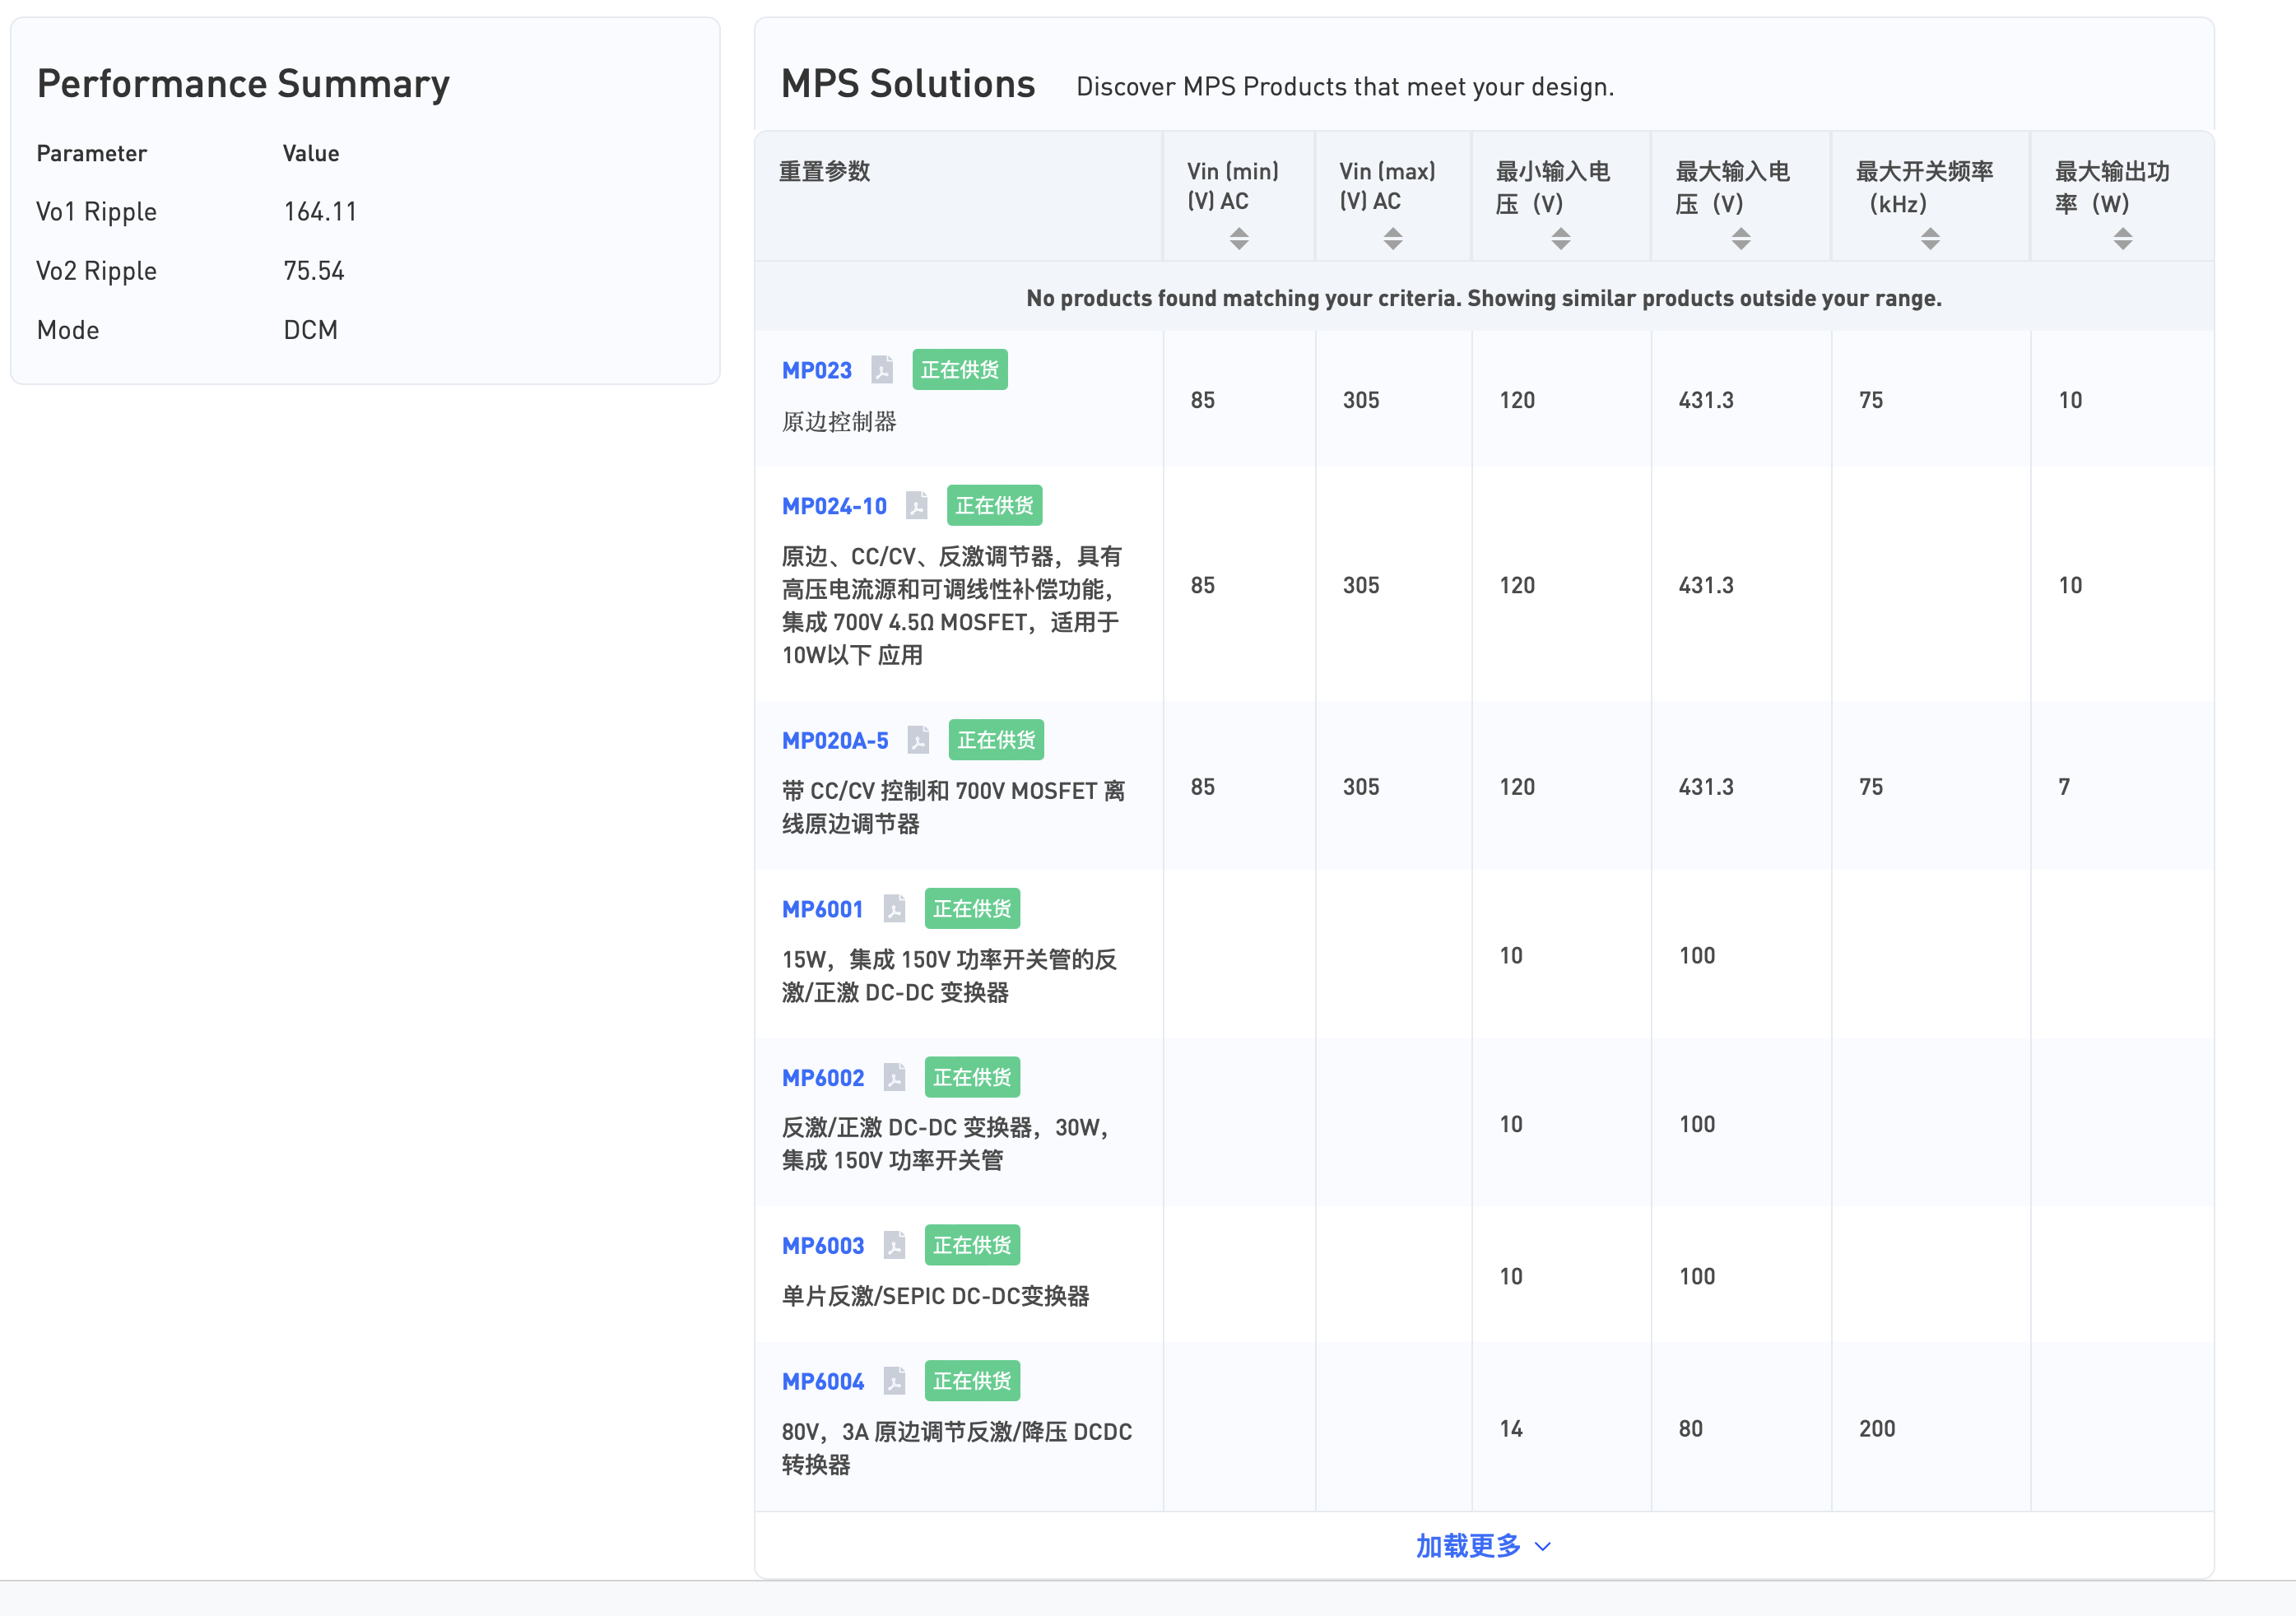The width and height of the screenshot is (2296, 1616).
Task: Open the MP6002 product link
Action: 823,1078
